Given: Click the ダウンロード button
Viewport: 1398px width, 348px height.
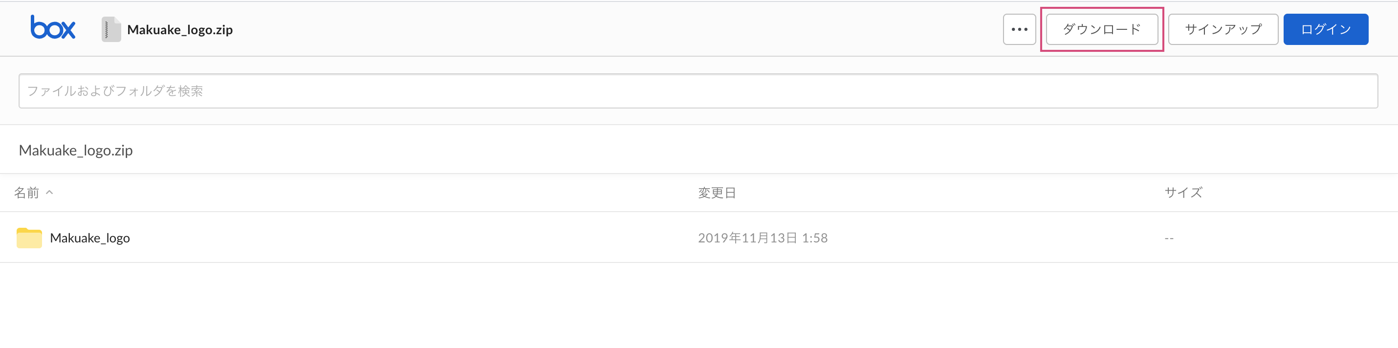Looking at the screenshot, I should (1102, 29).
